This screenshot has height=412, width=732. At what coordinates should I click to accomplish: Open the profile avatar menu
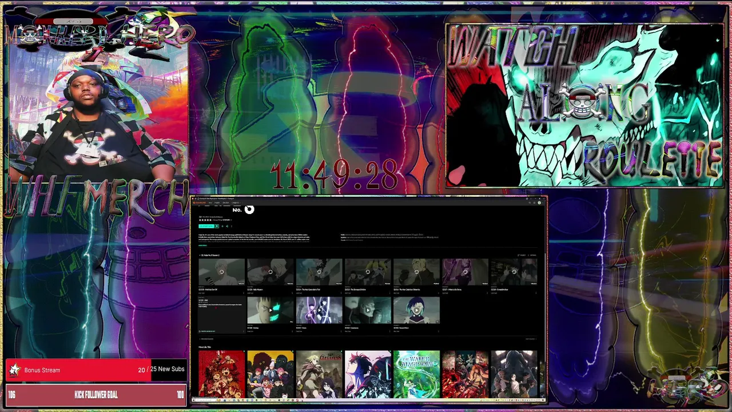[x=539, y=203]
